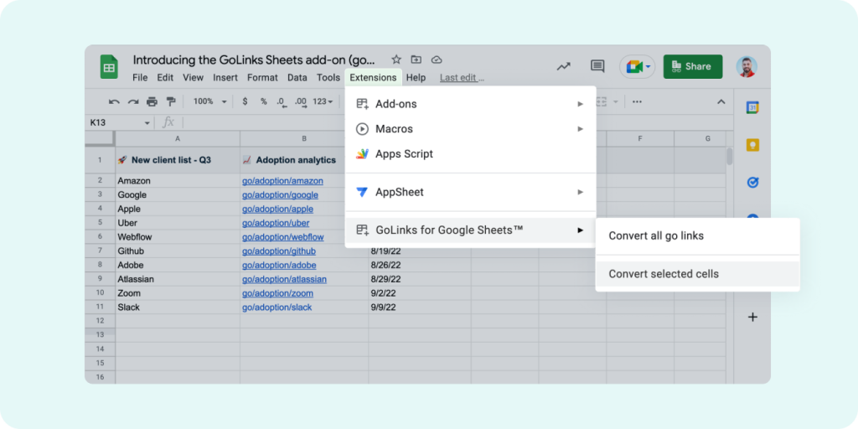Screen dimensions: 858x429
Task: Expand the AppSheet submenu arrow
Action: [581, 192]
